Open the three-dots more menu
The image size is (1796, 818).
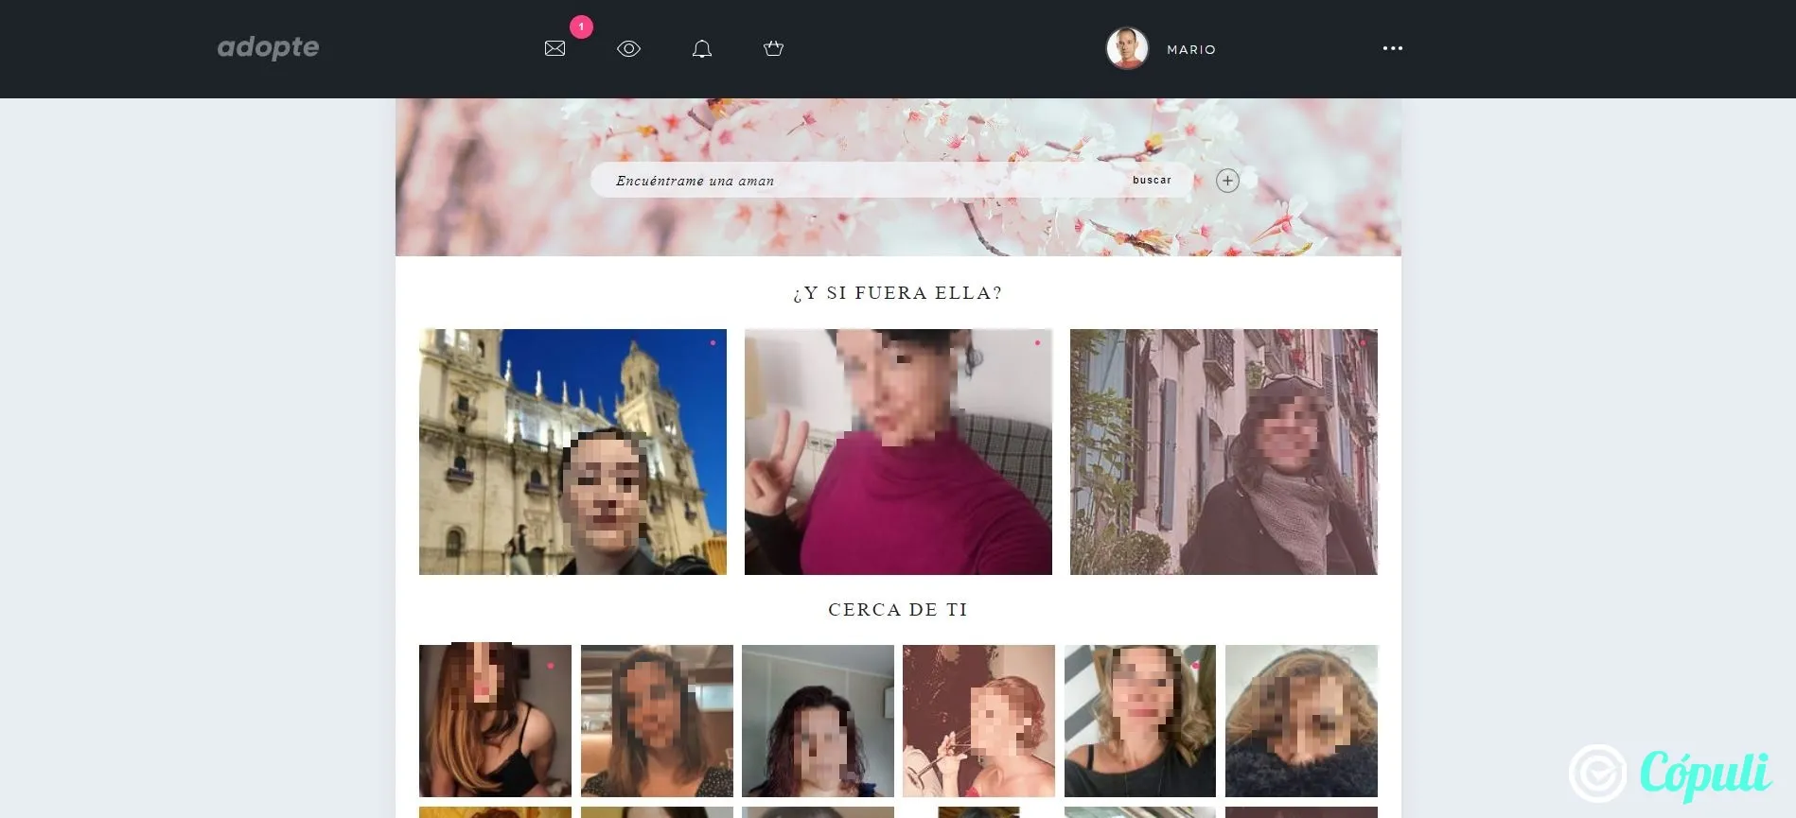point(1392,48)
